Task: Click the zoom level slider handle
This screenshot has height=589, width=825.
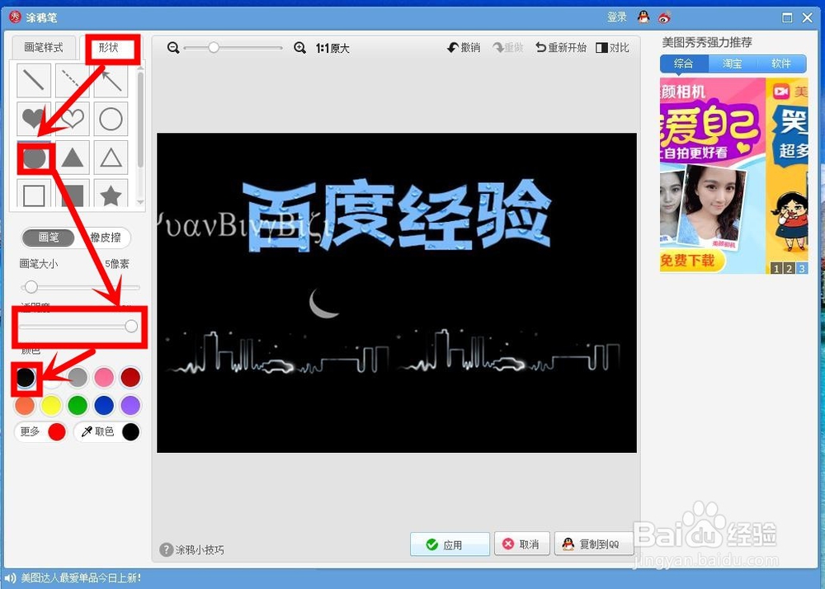Action: pyautogui.click(x=213, y=48)
